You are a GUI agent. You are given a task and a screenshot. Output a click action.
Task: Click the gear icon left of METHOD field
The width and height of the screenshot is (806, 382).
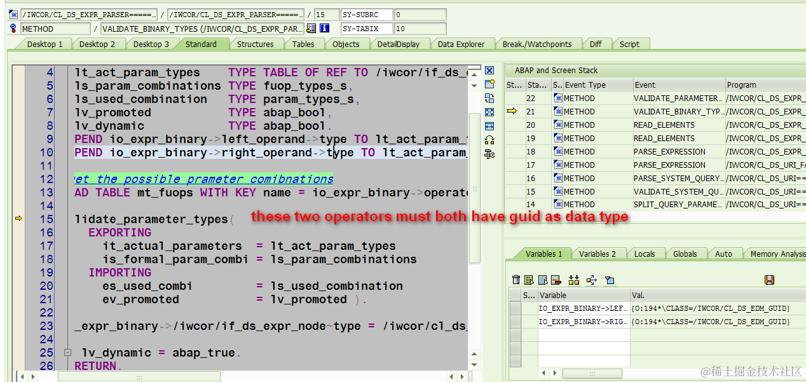13,29
